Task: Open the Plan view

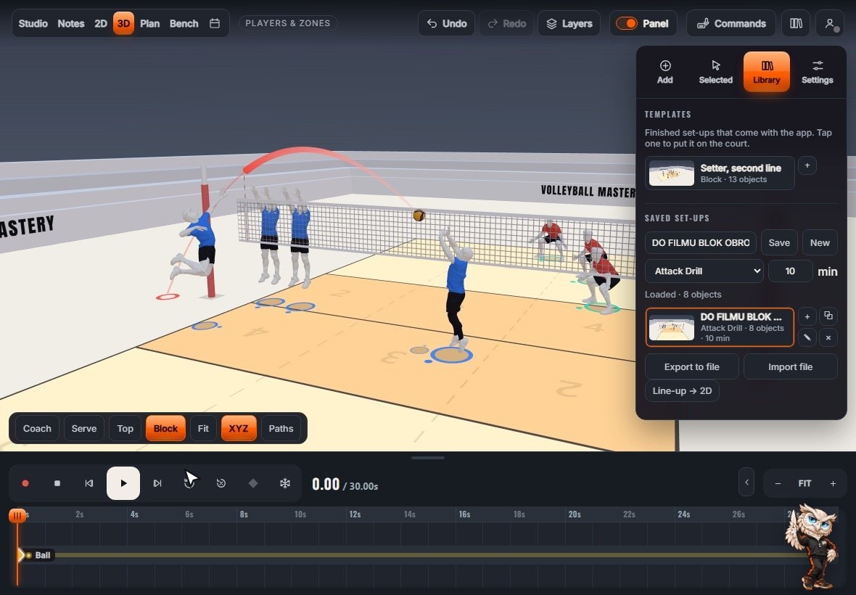Action: click(149, 23)
